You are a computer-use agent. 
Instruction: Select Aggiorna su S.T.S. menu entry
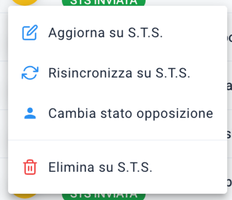click(x=118, y=33)
